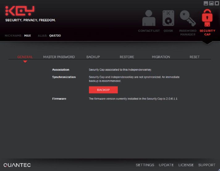Open the Contact List icon
220x171 pixels.
tap(149, 18)
